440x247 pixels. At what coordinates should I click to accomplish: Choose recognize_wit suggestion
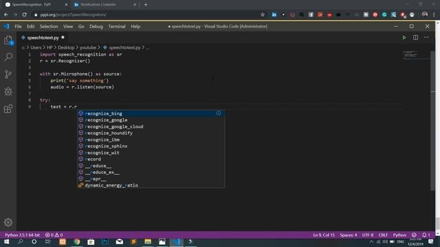tap(151, 152)
